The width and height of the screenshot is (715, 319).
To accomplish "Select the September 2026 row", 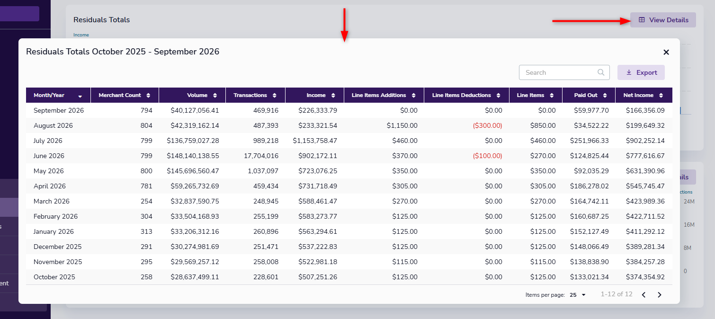I will point(349,110).
